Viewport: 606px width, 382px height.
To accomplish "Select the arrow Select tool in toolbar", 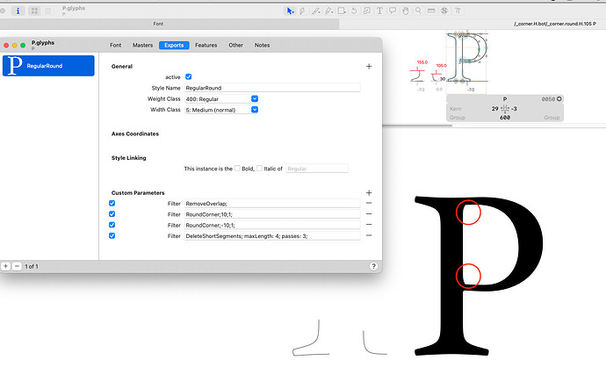I will (x=291, y=11).
